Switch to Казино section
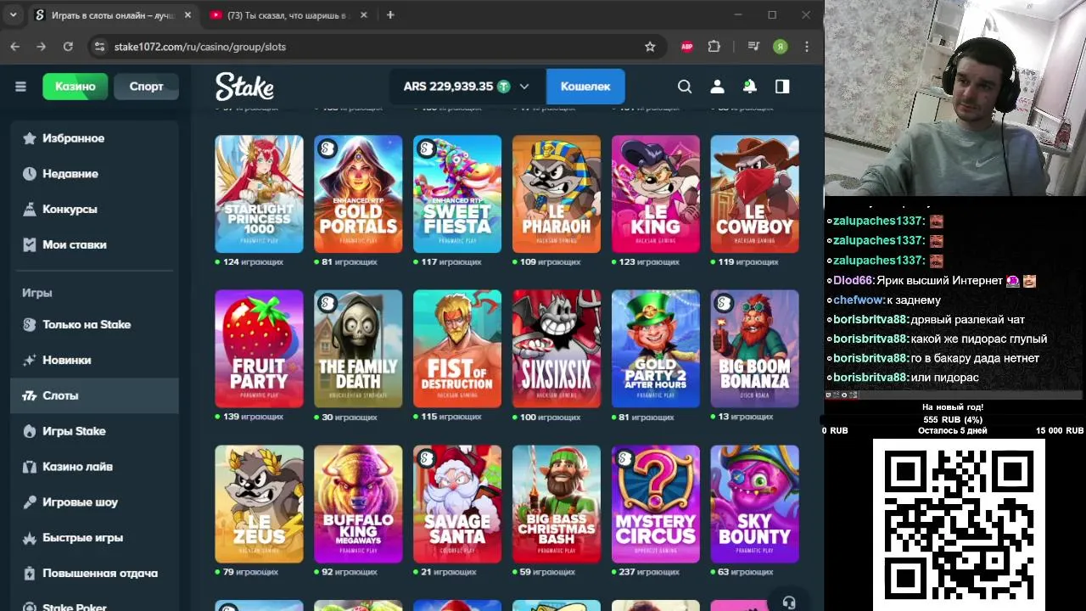Screen dimensions: 1086x611 point(76,87)
